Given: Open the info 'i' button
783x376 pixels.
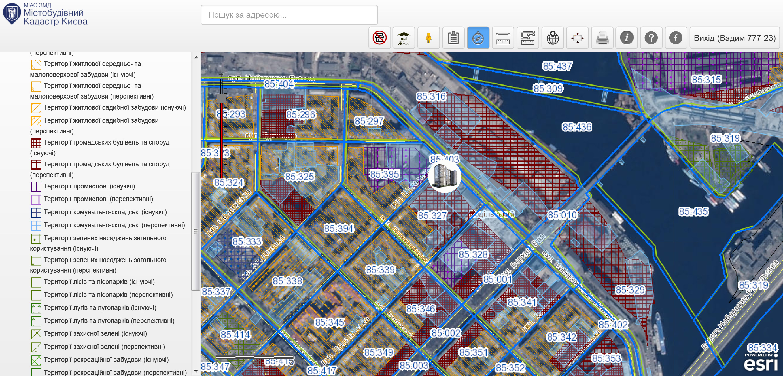Looking at the screenshot, I should [x=627, y=38].
